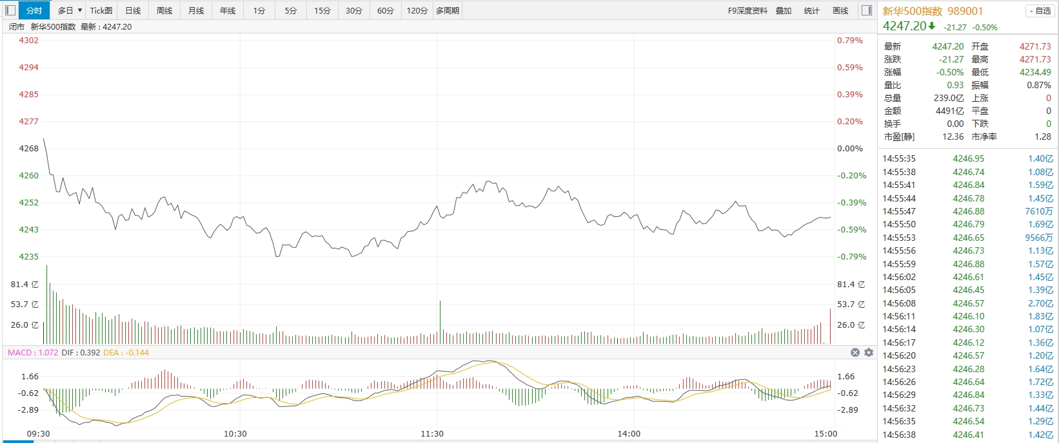
Task: Open the Tick图 chart view
Action: click(x=101, y=10)
